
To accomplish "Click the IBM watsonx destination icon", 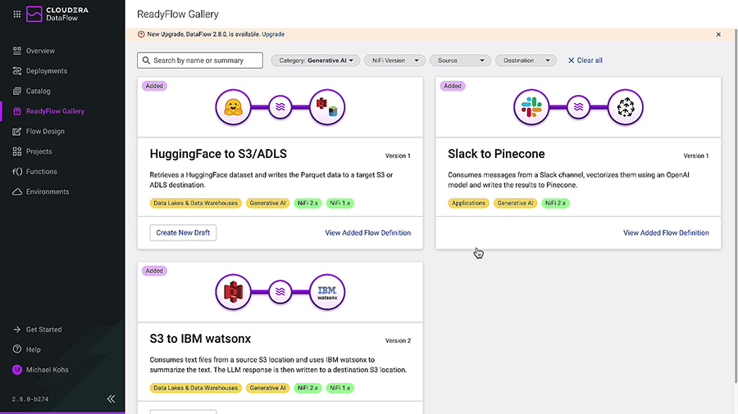I will 327,292.
